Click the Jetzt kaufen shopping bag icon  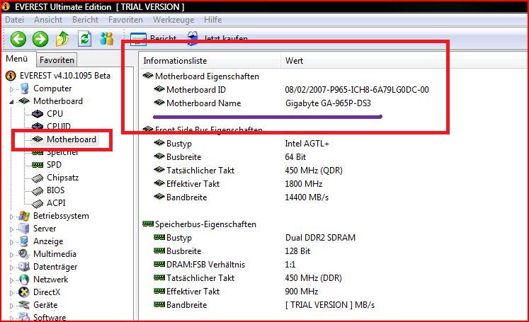pos(193,38)
